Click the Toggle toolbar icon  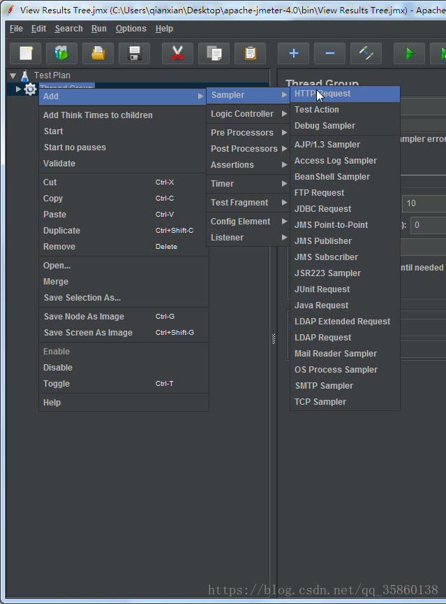pyautogui.click(x=366, y=53)
